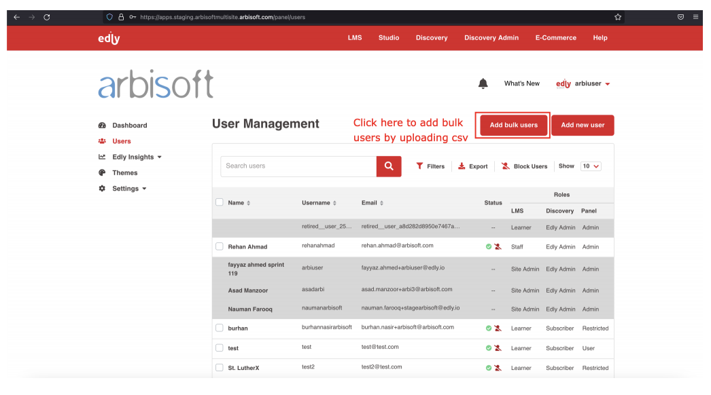Tick the checkbox for user burhan
The image size is (711, 395).
pyautogui.click(x=220, y=328)
